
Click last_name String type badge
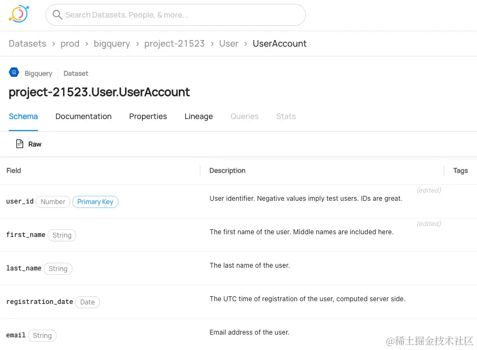click(58, 268)
